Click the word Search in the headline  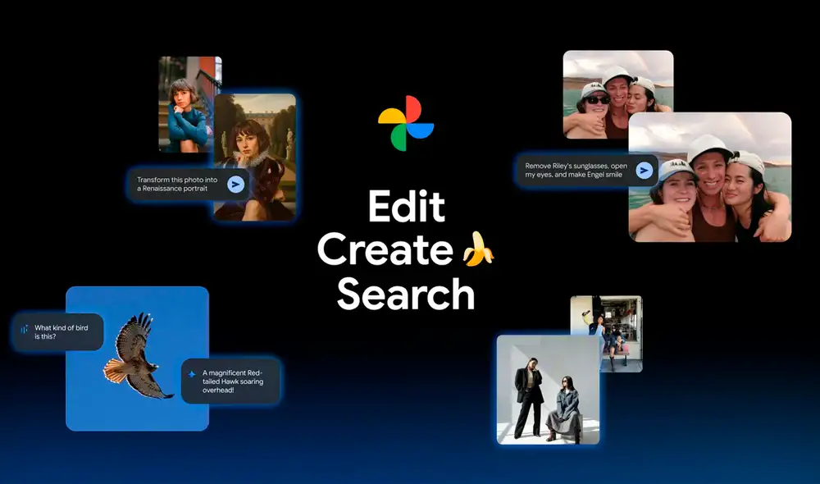click(x=406, y=294)
